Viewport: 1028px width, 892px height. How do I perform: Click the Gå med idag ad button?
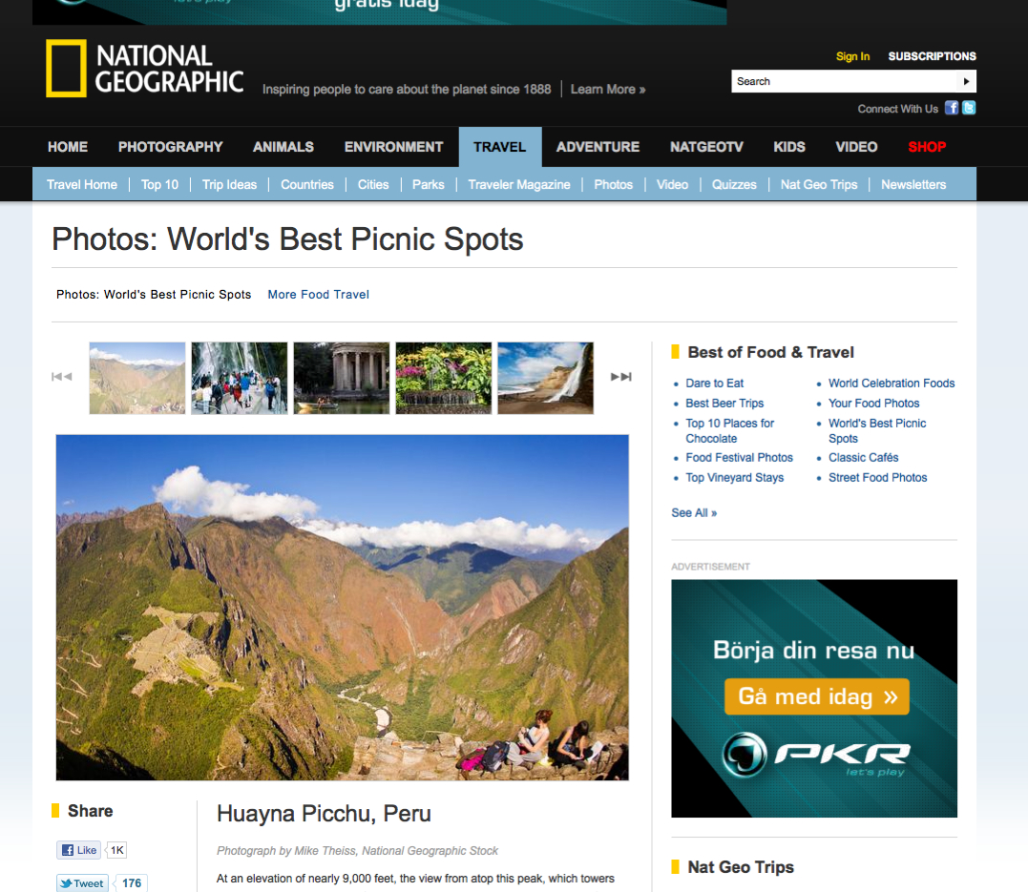click(x=817, y=696)
